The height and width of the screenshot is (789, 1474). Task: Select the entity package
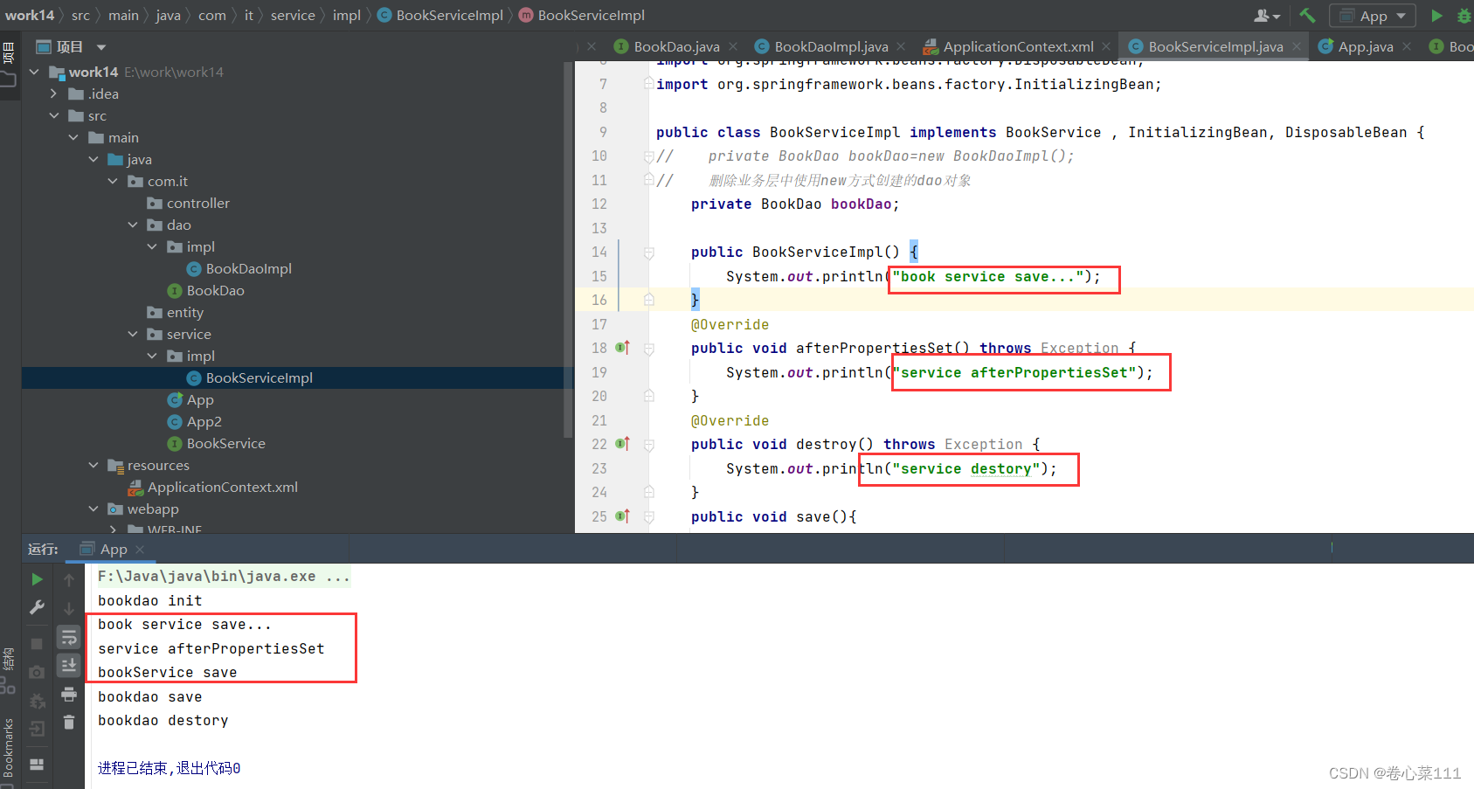(x=184, y=312)
